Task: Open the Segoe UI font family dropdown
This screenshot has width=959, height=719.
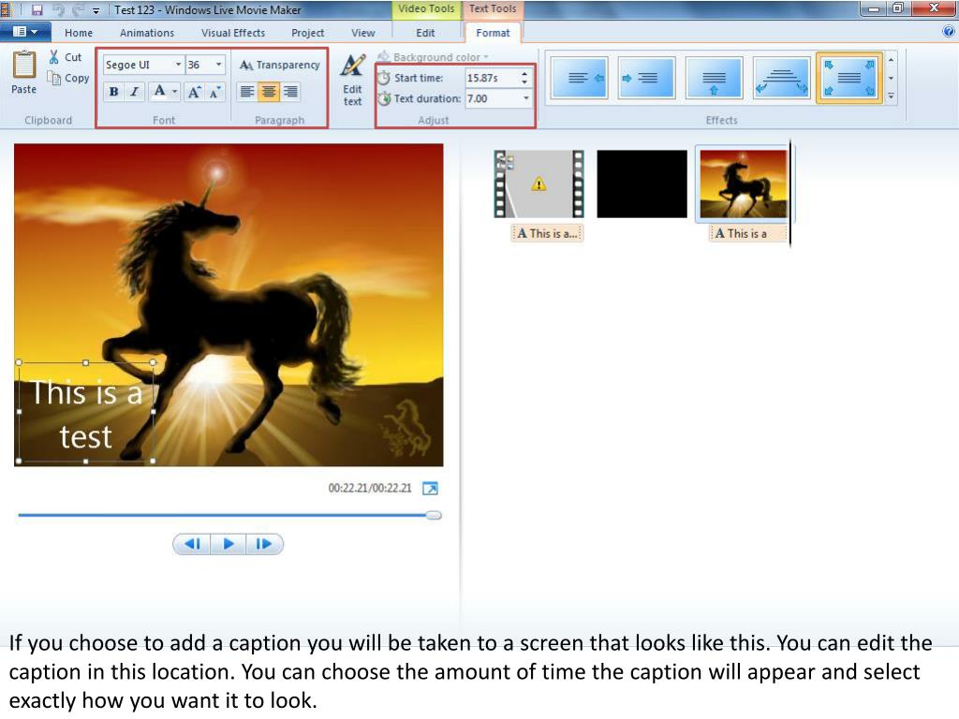Action: tap(179, 65)
